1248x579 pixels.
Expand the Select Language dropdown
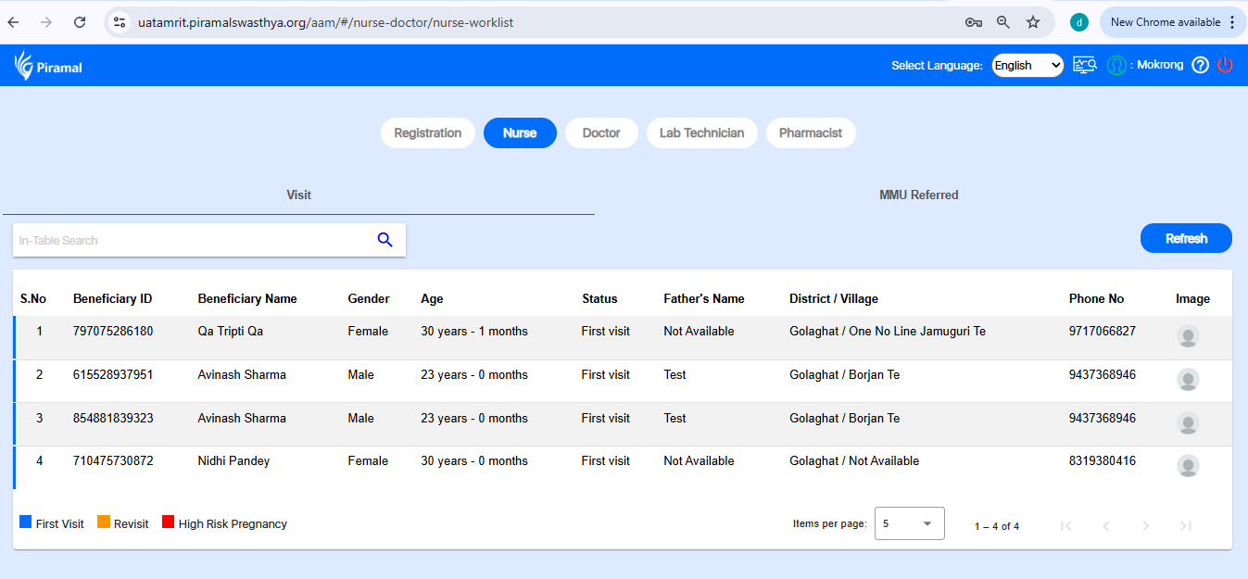pos(1027,66)
